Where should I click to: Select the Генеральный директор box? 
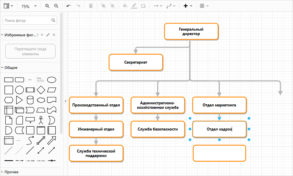pyautogui.click(x=191, y=32)
